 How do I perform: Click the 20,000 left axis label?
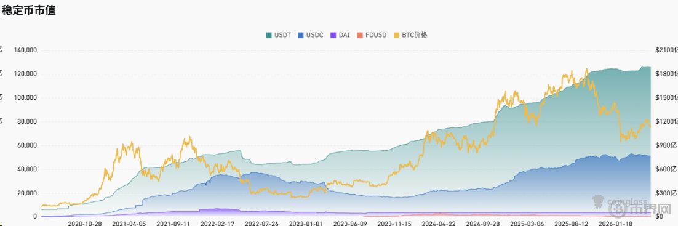click(x=27, y=193)
